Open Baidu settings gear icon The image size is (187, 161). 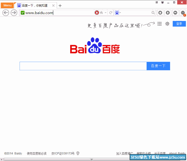tap(167, 24)
